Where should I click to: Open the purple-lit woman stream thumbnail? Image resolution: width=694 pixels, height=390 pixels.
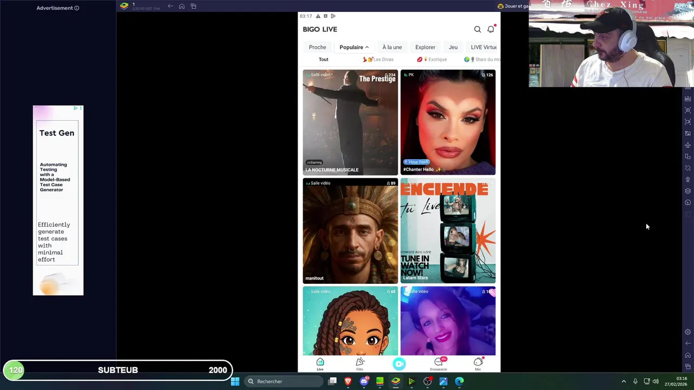tap(448, 321)
